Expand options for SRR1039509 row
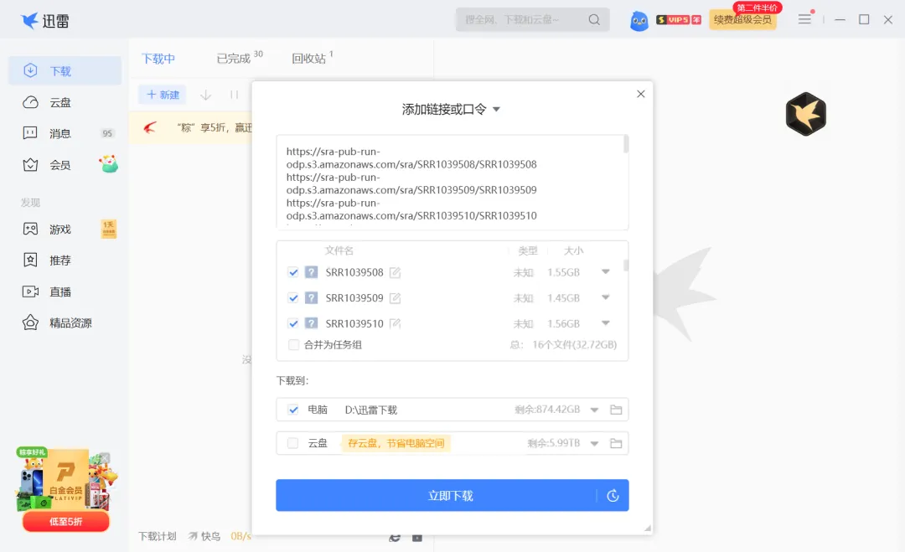The height and width of the screenshot is (552, 905). 606,297
